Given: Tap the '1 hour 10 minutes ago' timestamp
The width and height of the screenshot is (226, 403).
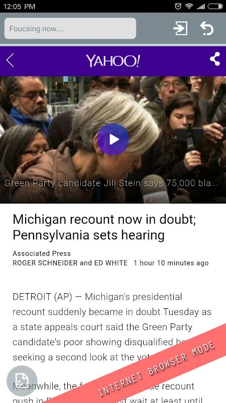Looking at the screenshot, I should tap(171, 263).
